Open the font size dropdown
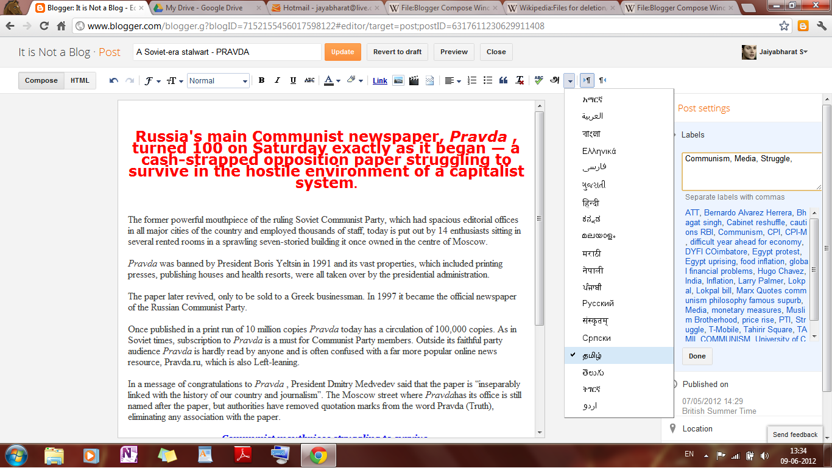The height and width of the screenshot is (468, 832). (x=175, y=80)
